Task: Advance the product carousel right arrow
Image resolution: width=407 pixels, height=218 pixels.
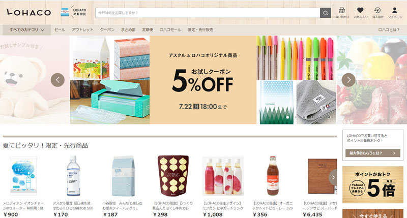Action: pos(333,177)
